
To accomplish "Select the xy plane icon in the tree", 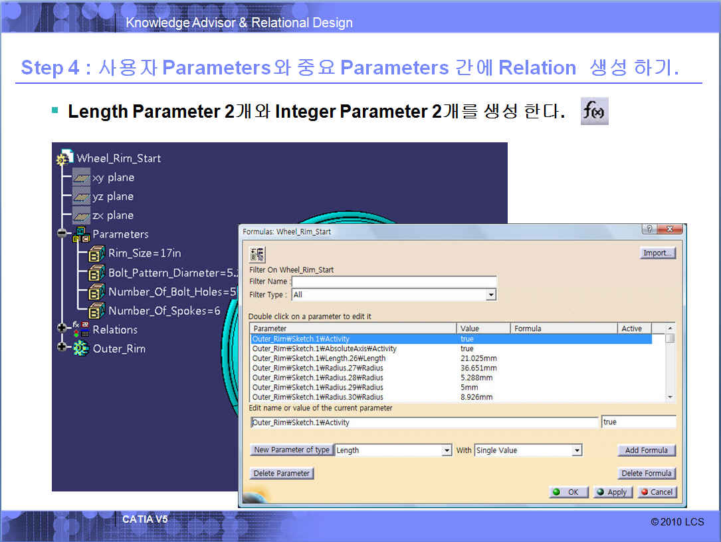I will [82, 178].
